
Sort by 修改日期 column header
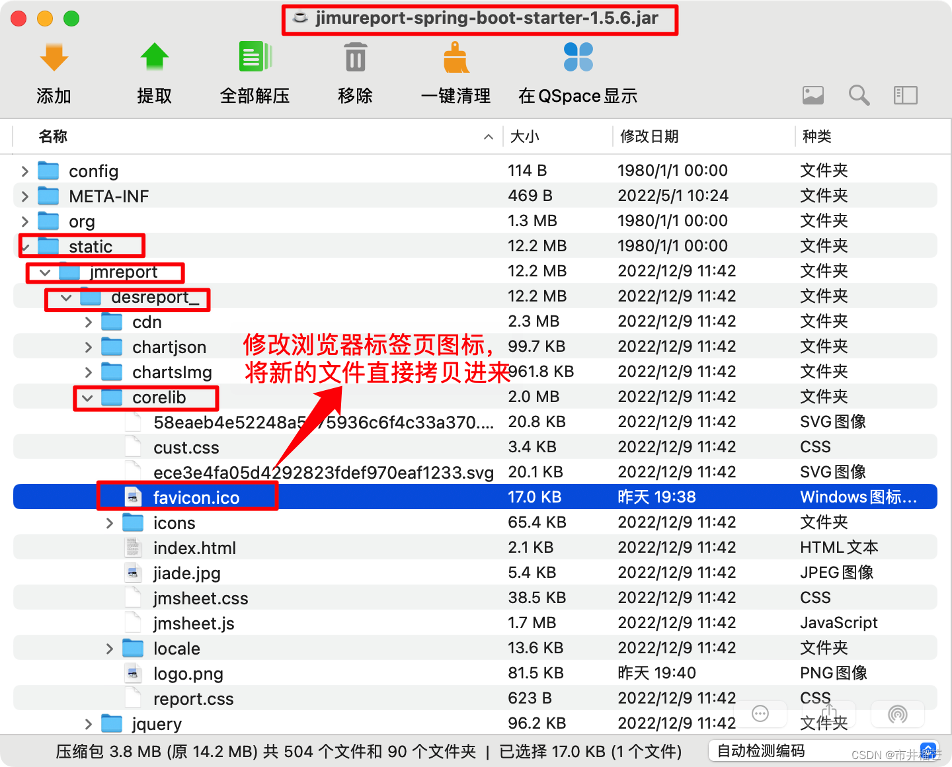(649, 136)
